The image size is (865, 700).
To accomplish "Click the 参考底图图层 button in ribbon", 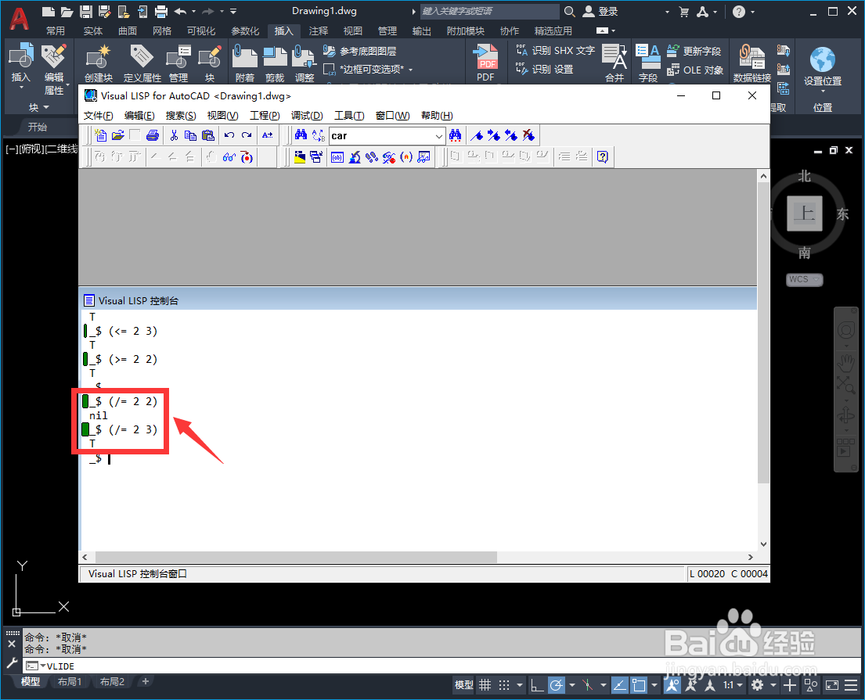I will click(x=359, y=51).
